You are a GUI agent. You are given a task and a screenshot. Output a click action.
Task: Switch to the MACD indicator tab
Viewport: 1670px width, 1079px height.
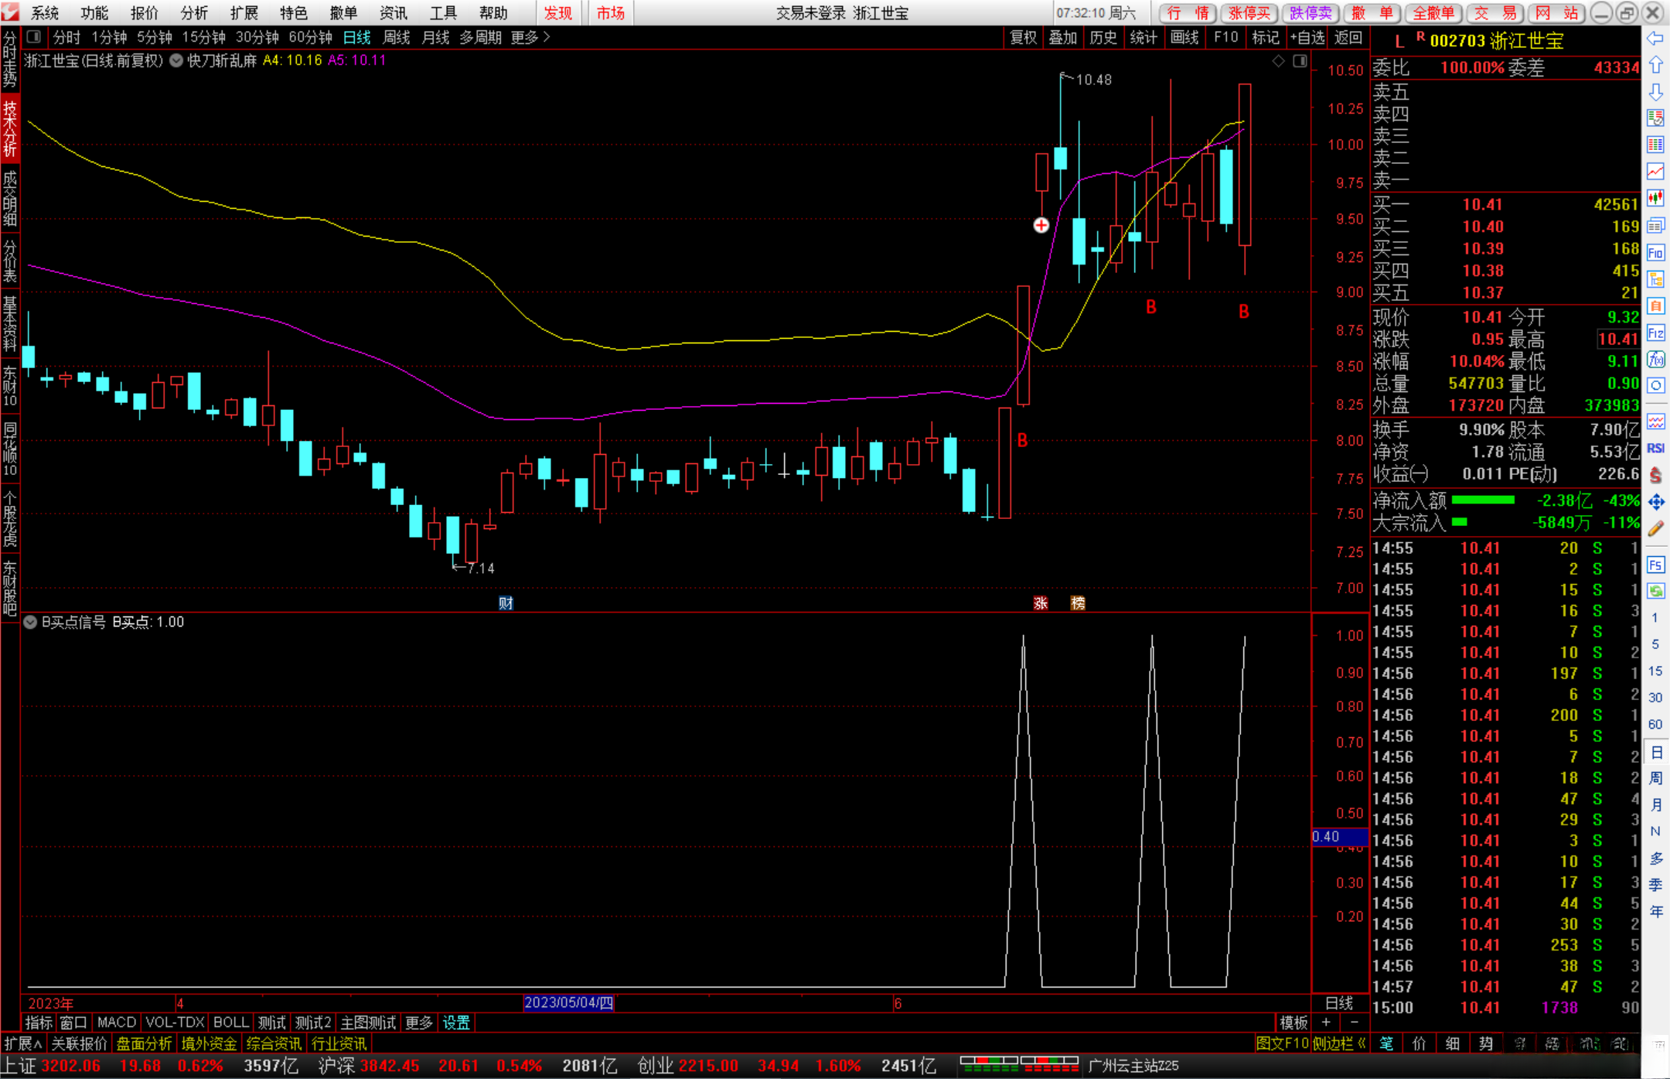point(117,1023)
